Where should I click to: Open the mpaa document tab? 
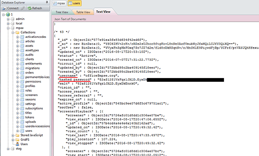click(x=59, y=3)
